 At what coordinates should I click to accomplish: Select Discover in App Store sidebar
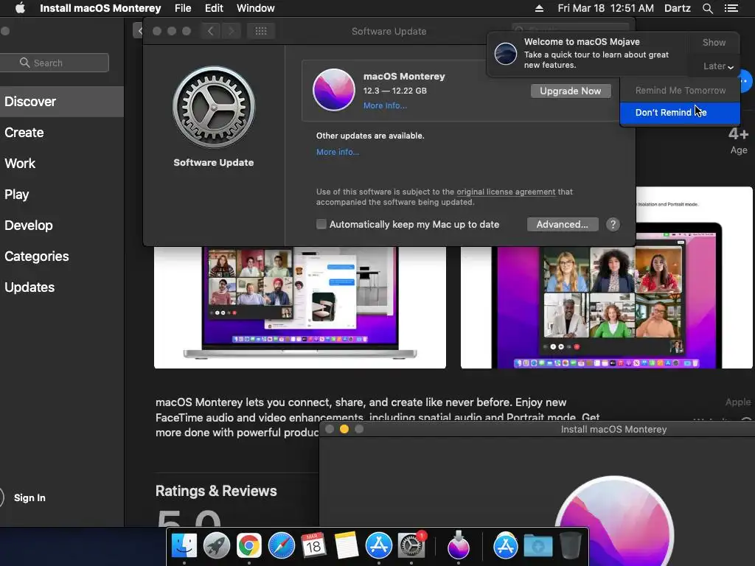click(x=62, y=102)
